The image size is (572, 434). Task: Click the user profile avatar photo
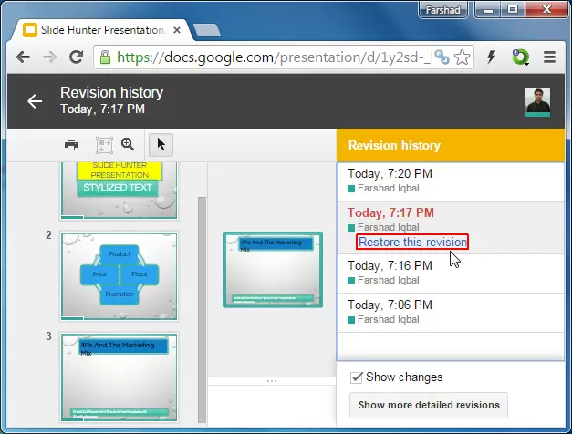[x=537, y=102]
